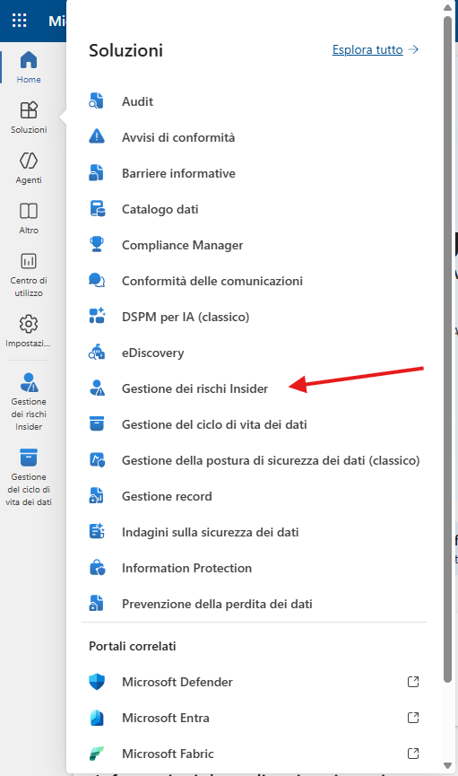Screen dimensions: 458x776
Task: Open pinned Gestione del ciclo di vita sidebar item
Action: (29, 476)
